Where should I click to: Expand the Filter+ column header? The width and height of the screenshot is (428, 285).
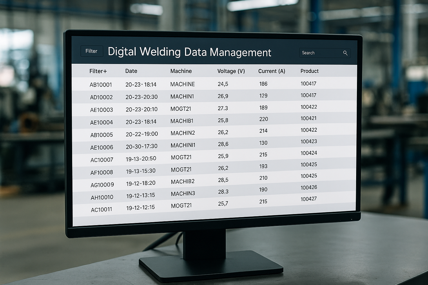98,71
